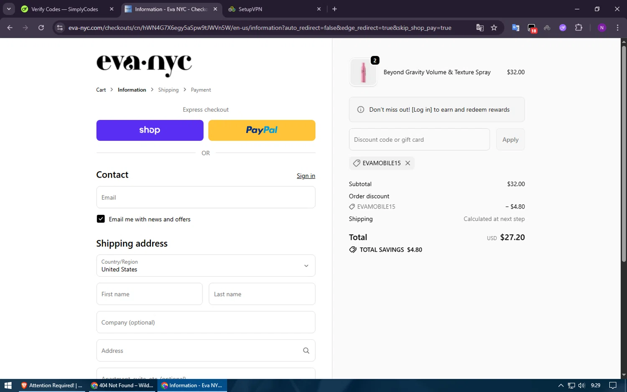Click the EVAMOBILE15 tag icon chip
Viewport: 627px width, 392px height.
pos(356,163)
